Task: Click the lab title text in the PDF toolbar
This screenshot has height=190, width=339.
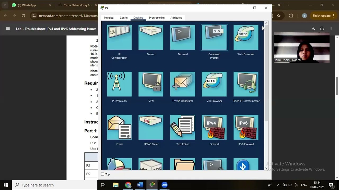Action: click(x=56, y=29)
